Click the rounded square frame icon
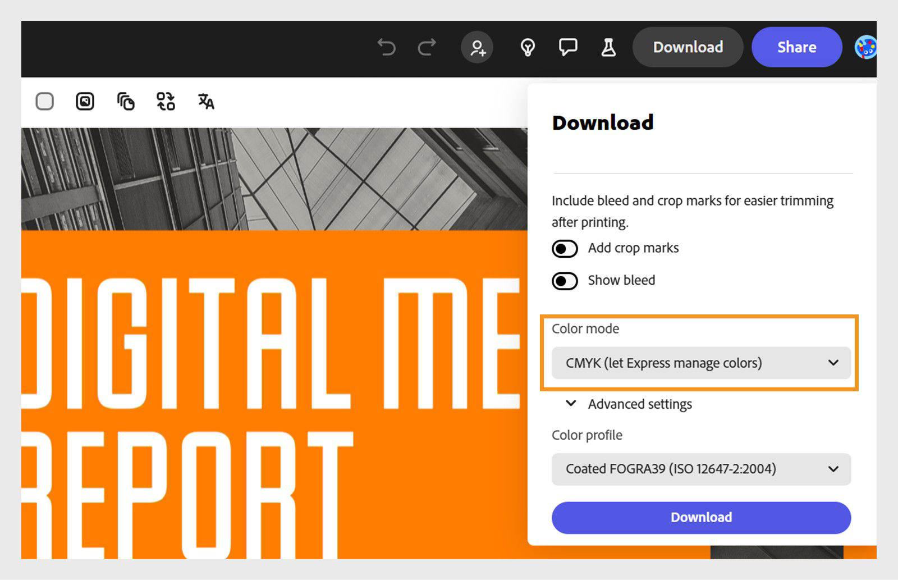The height and width of the screenshot is (580, 898). pos(85,102)
